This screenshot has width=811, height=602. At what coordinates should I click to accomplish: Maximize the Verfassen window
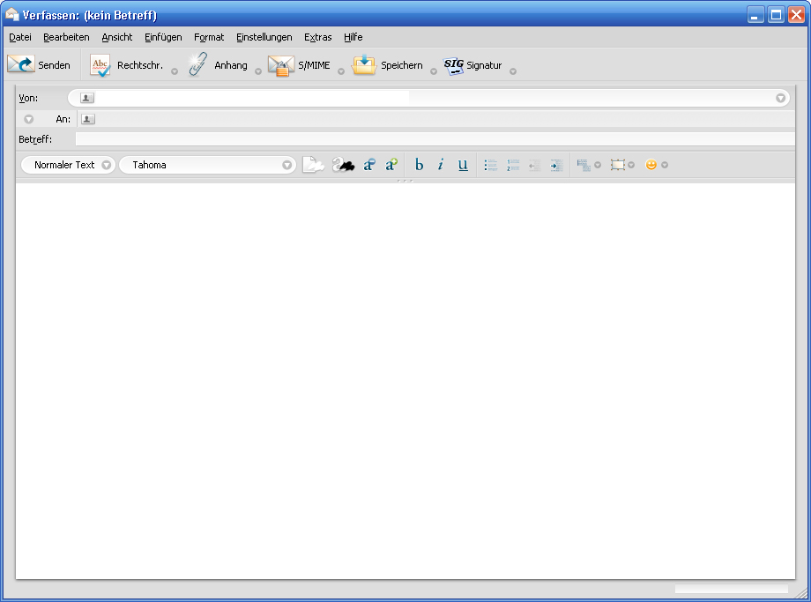pos(776,14)
